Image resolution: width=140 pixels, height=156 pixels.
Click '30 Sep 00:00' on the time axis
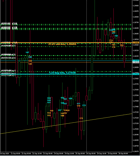coord(123,154)
